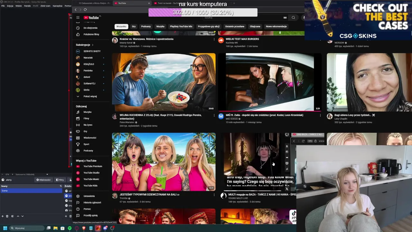Open options for MIÜ ft. Zalia video

click(320, 115)
